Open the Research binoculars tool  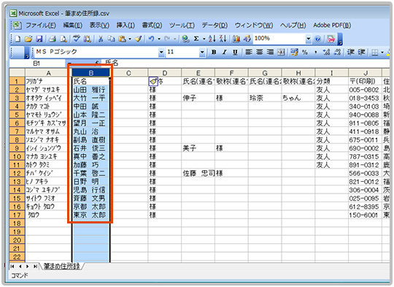point(87,39)
